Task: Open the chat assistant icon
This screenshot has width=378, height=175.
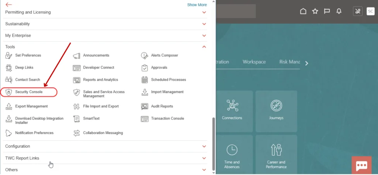Action: coord(361,165)
